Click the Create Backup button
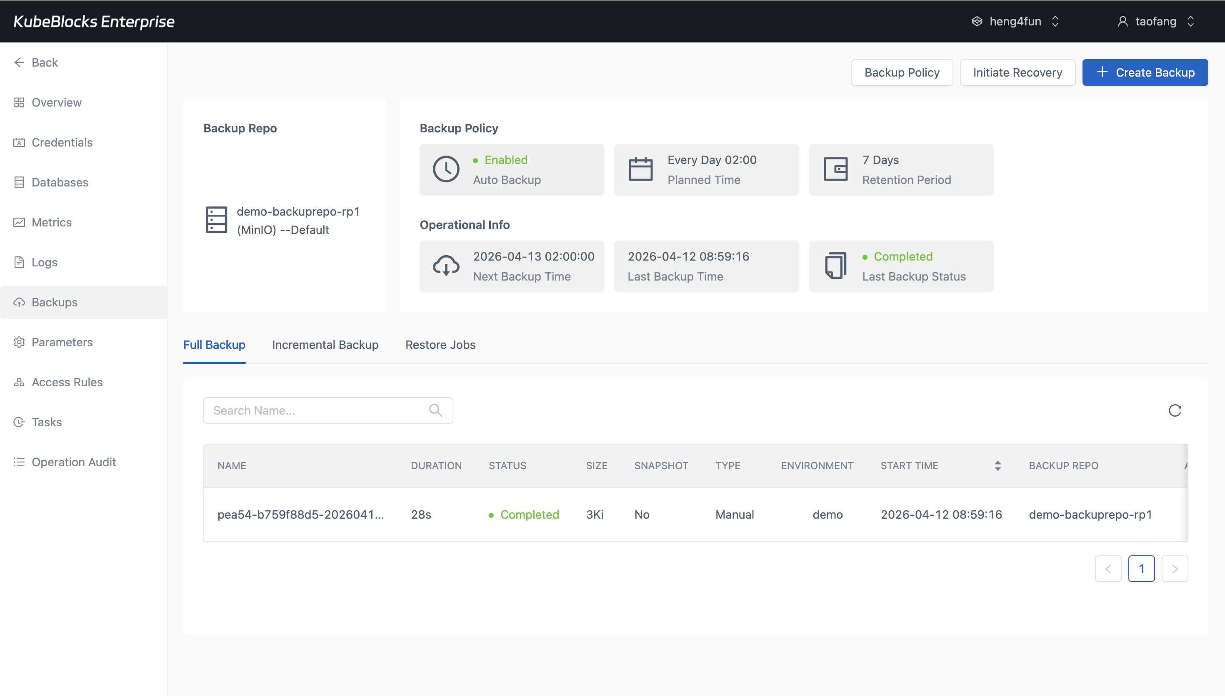 click(1145, 72)
